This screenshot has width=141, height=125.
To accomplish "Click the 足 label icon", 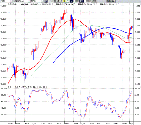I will pos(46,1).
